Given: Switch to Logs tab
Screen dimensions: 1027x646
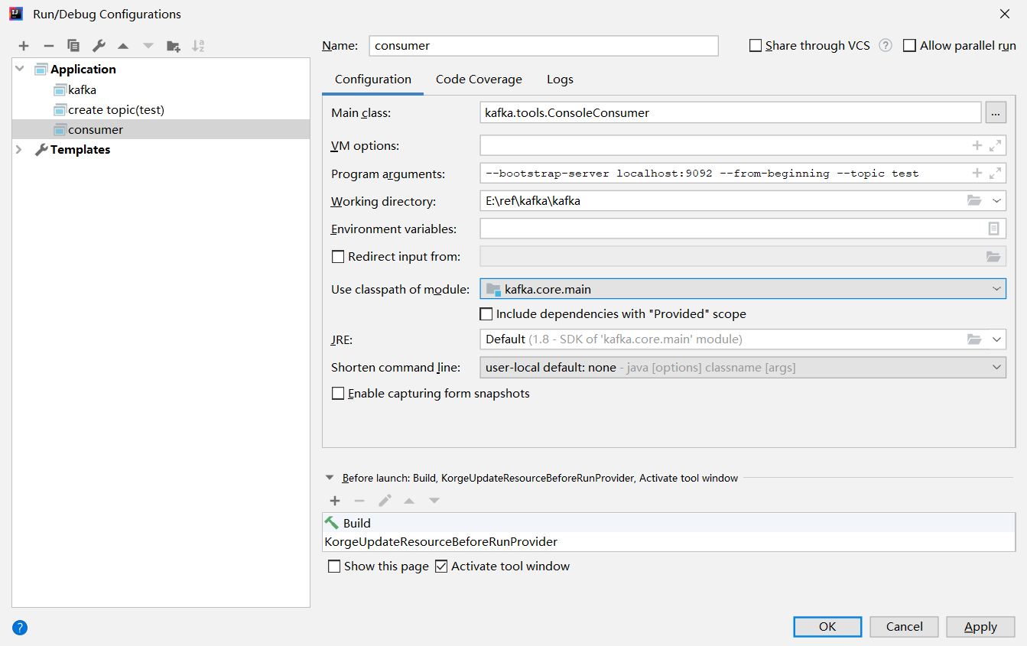Looking at the screenshot, I should (x=560, y=80).
